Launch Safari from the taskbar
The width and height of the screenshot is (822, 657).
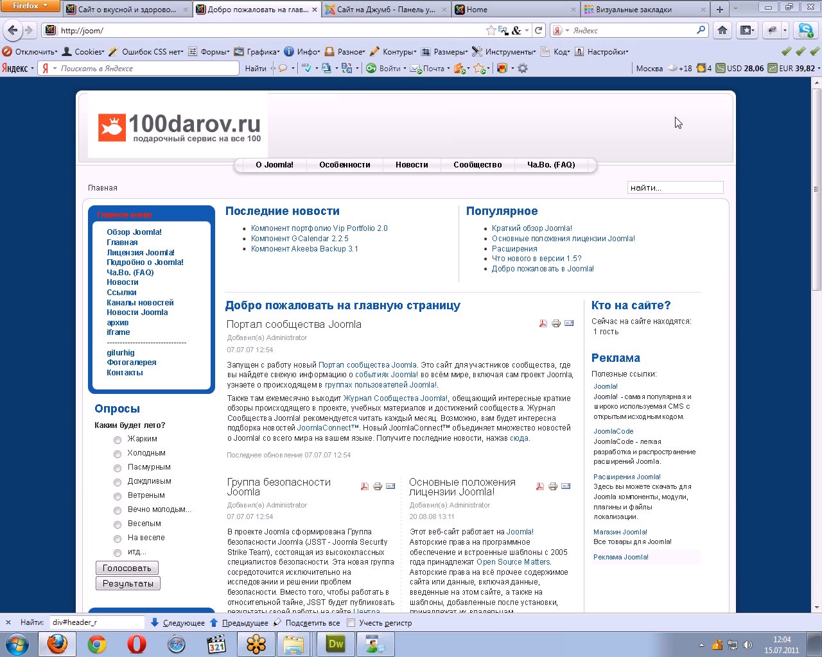(x=177, y=644)
